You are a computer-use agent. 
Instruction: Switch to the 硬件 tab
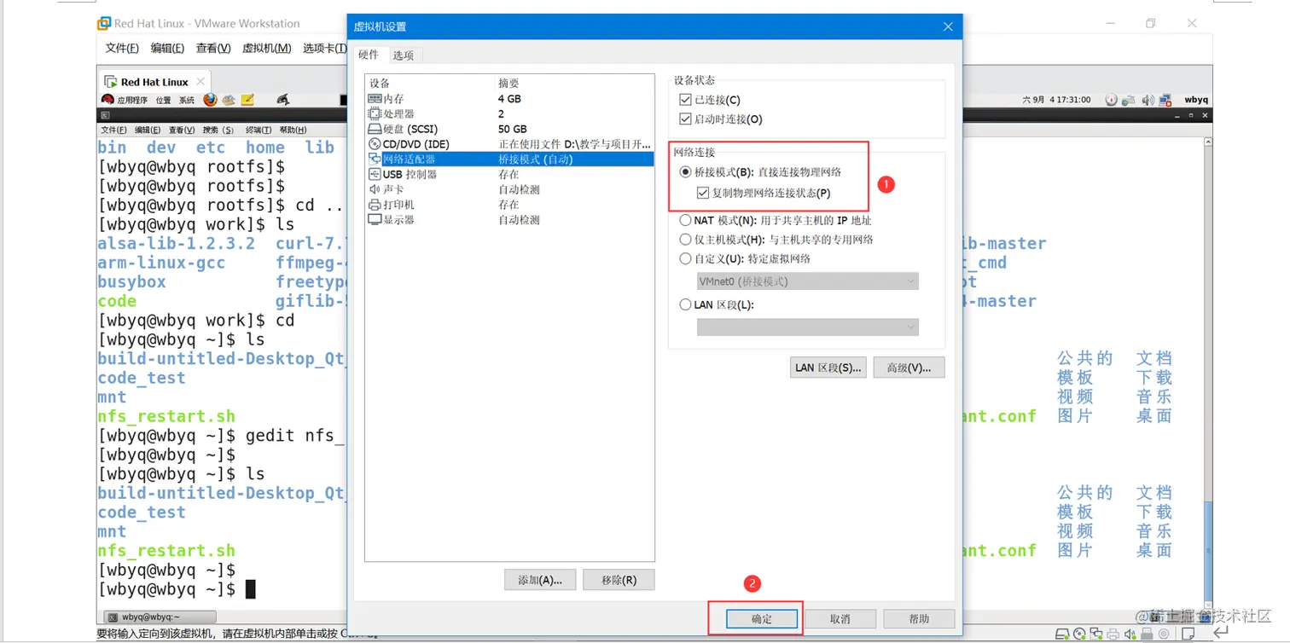tap(369, 55)
